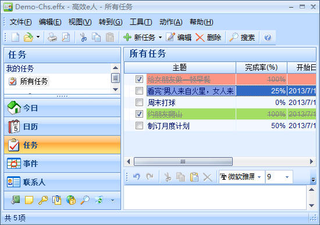Expand navigation bar configure dropdown arrow
The height and width of the screenshot is (225, 320).
pos(112,201)
